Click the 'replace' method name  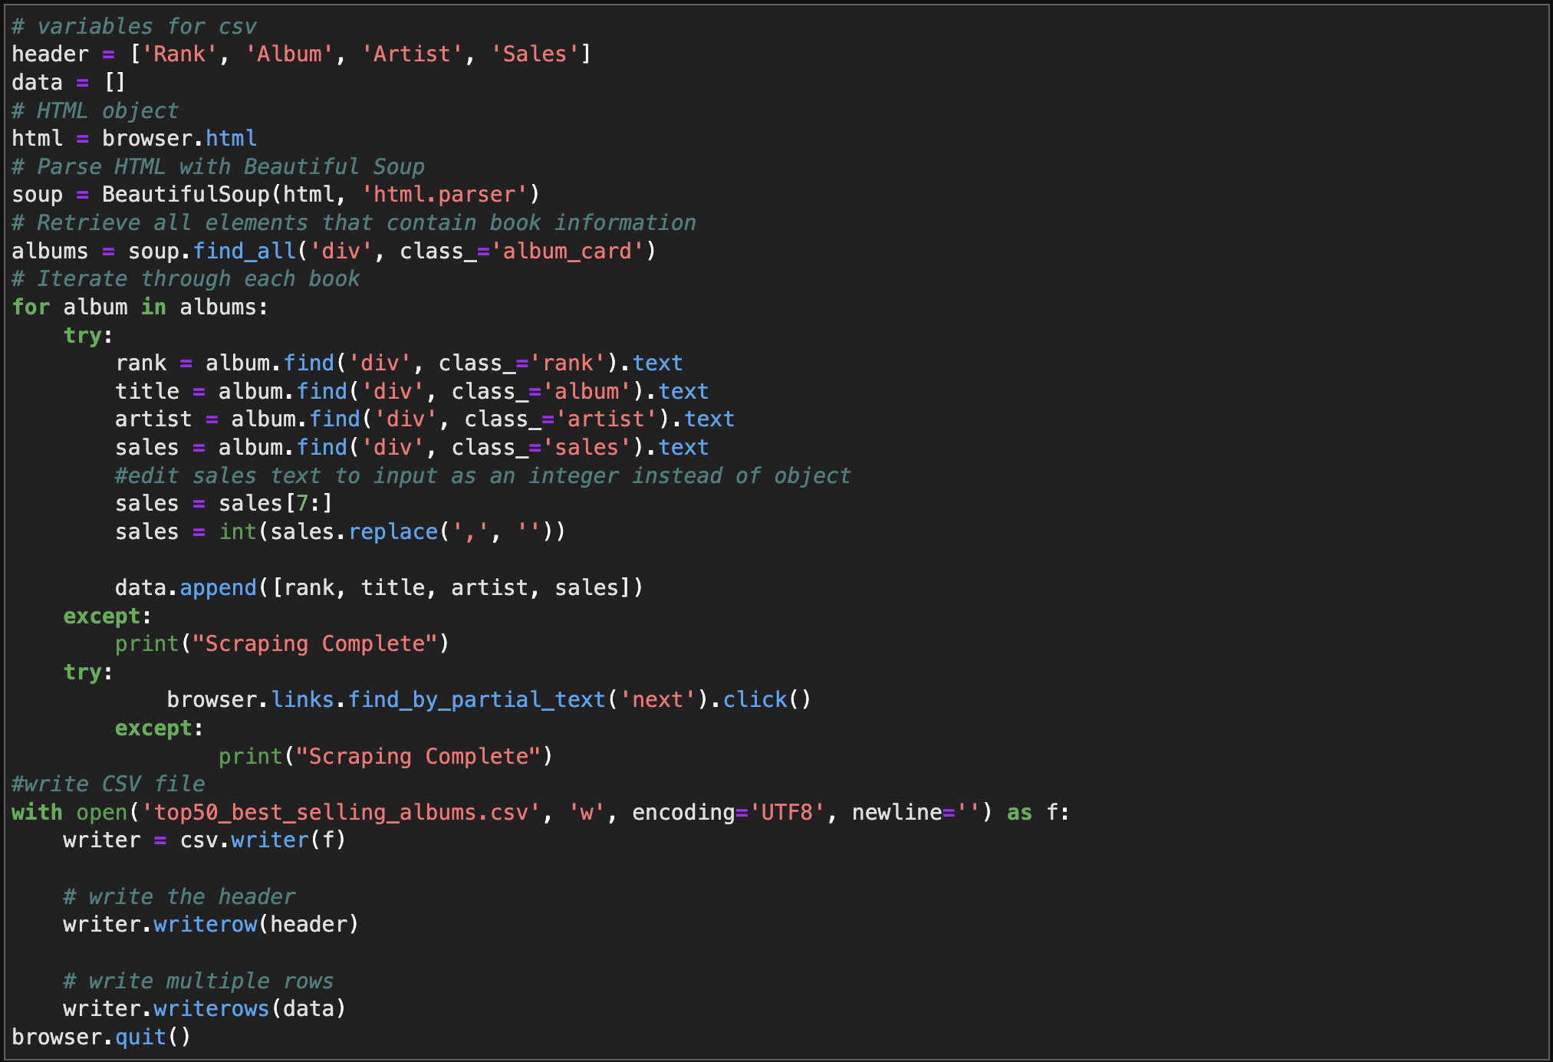(x=393, y=532)
